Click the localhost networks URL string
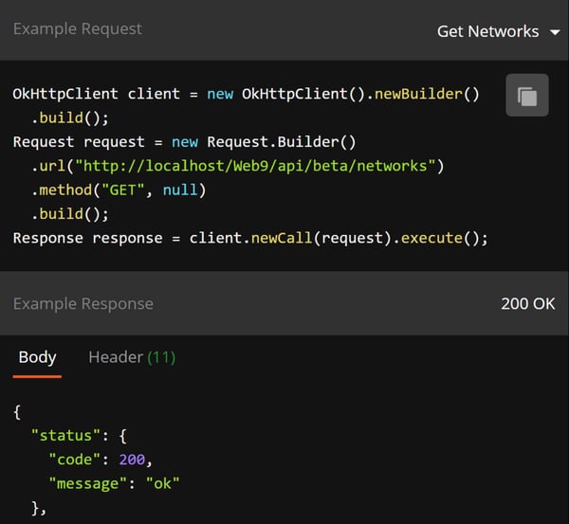The width and height of the screenshot is (569, 524). tap(255, 166)
